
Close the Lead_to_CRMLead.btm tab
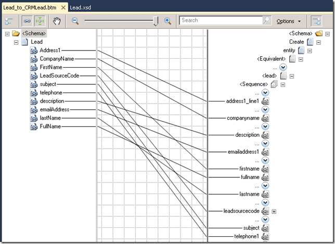tap(63, 8)
